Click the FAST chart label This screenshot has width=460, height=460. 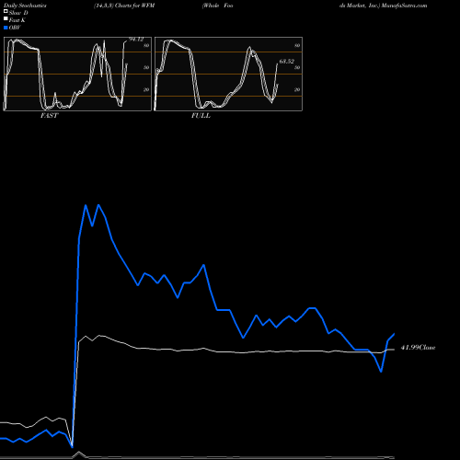tap(49, 116)
